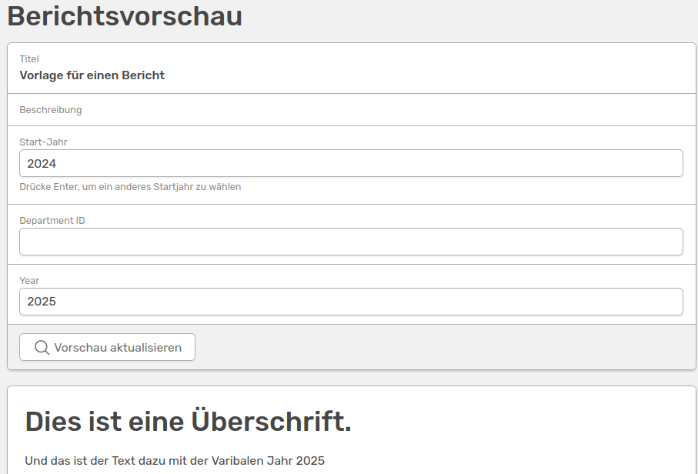This screenshot has height=474, width=698.
Task: Click the Year field containing 2025
Action: [x=351, y=302]
